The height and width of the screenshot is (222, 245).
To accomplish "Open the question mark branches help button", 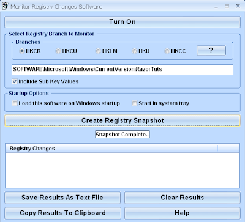I will [211, 50].
